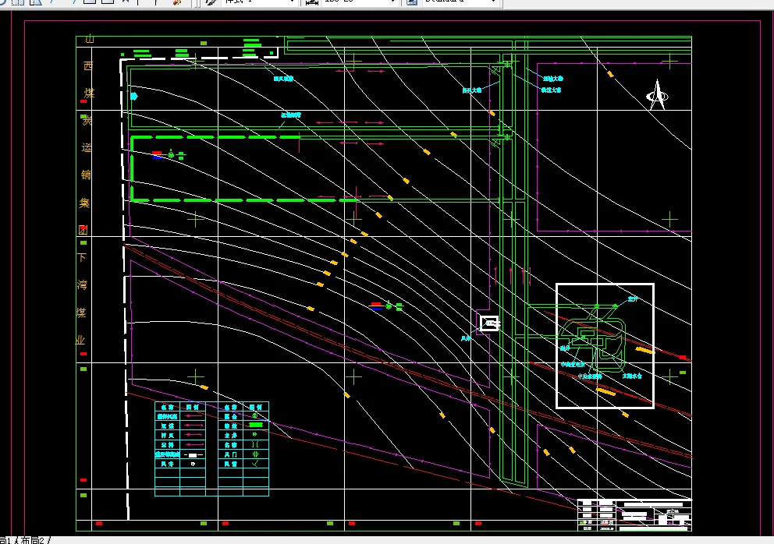Select the 风井 label in the drawing

coord(466,338)
